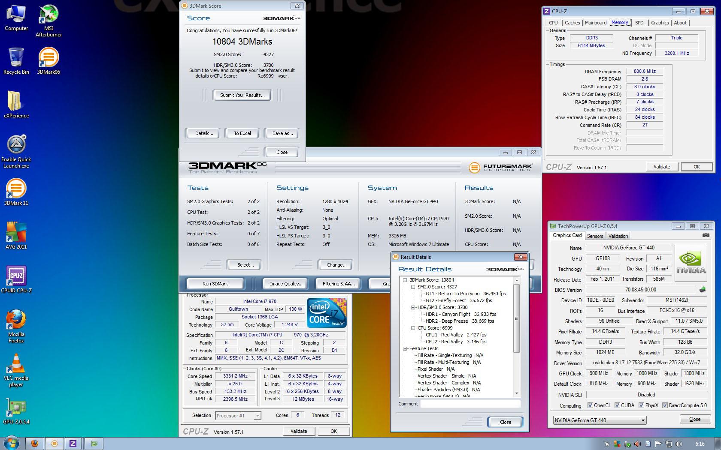Image resolution: width=721 pixels, height=450 pixels.
Task: Open the Validation tab in GPU-Z
Action: 618,236
